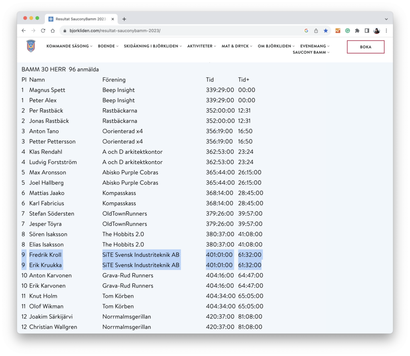Click Knut Holm's club Tom Körben

point(118,296)
